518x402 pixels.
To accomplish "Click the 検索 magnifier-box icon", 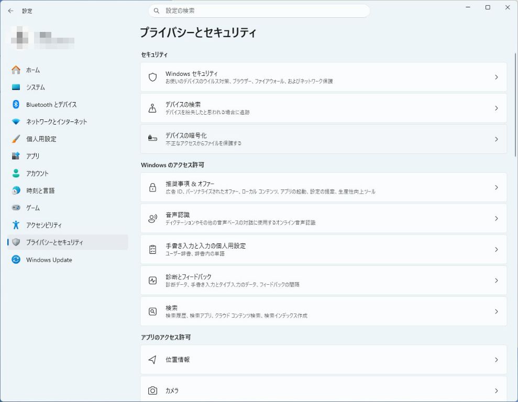I will tap(152, 311).
